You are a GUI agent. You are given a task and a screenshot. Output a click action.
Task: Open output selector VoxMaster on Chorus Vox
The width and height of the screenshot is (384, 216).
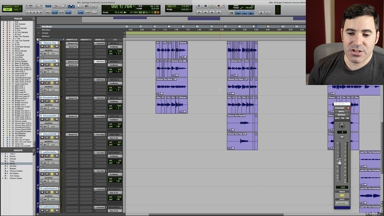click(114, 47)
